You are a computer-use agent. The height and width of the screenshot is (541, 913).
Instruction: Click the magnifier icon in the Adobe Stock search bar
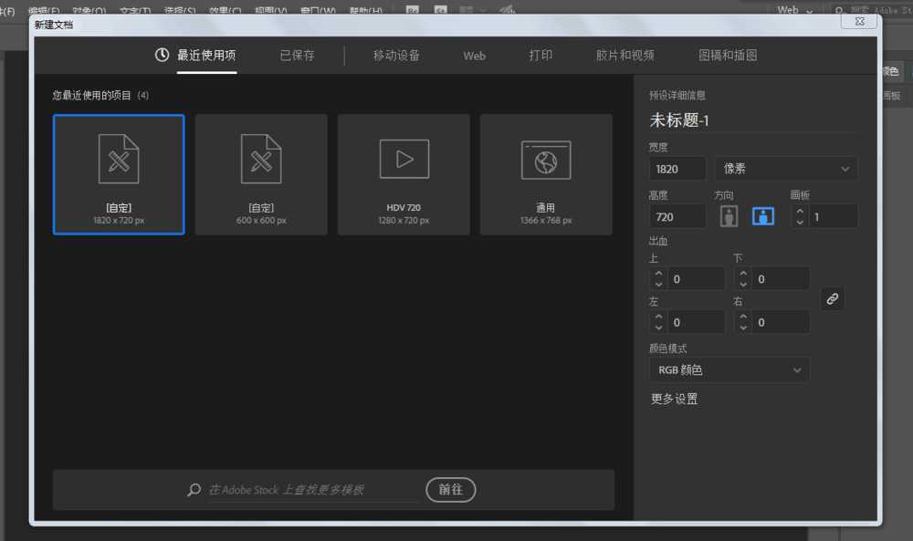coord(193,489)
